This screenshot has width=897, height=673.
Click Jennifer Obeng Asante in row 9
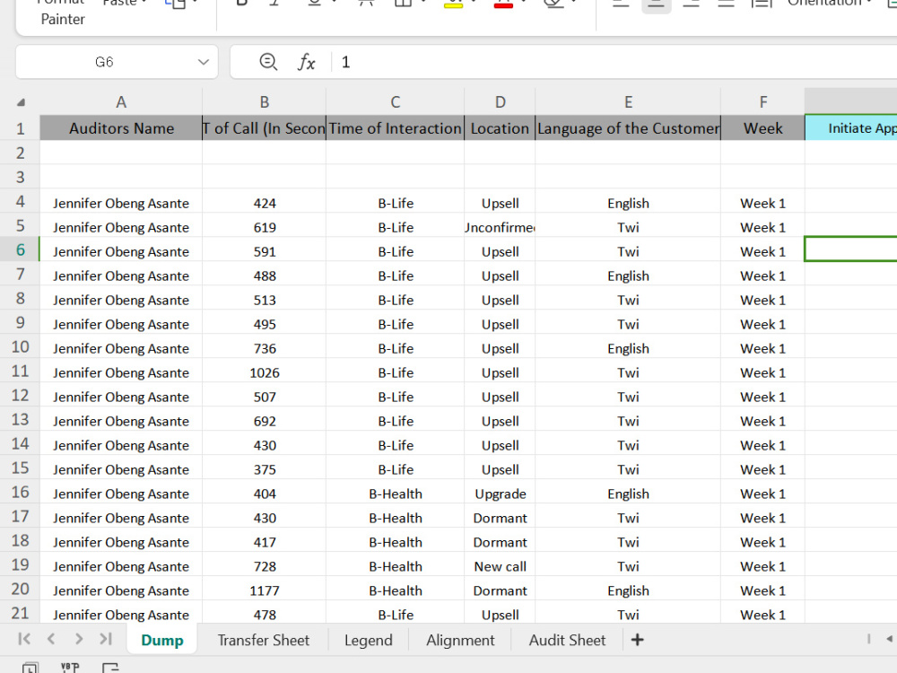click(x=121, y=325)
